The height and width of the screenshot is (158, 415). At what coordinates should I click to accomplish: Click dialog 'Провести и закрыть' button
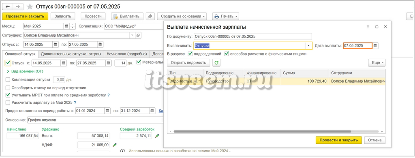338,140
